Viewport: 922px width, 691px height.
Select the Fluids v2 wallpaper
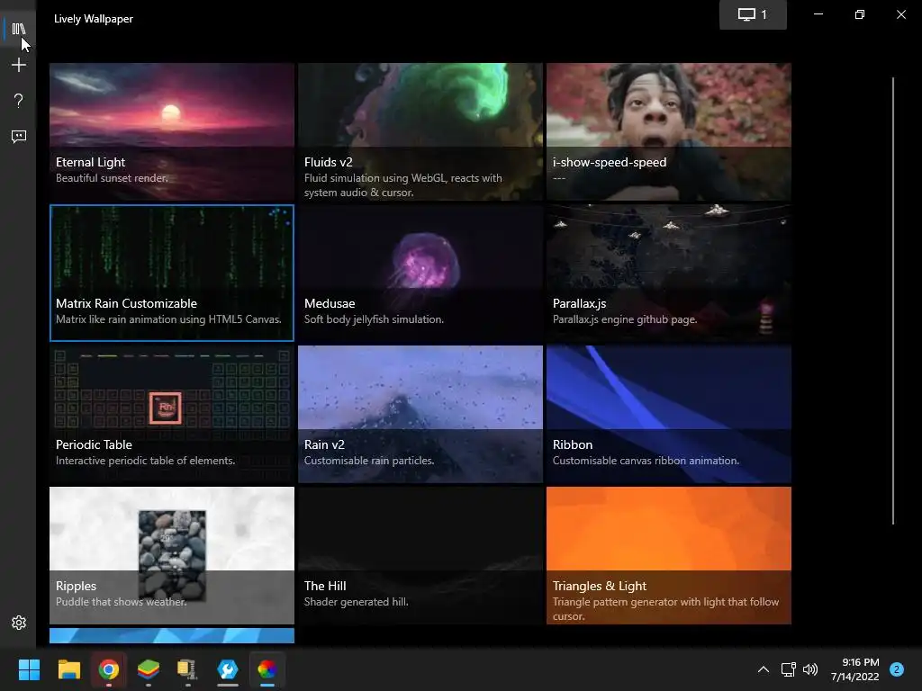(420, 131)
